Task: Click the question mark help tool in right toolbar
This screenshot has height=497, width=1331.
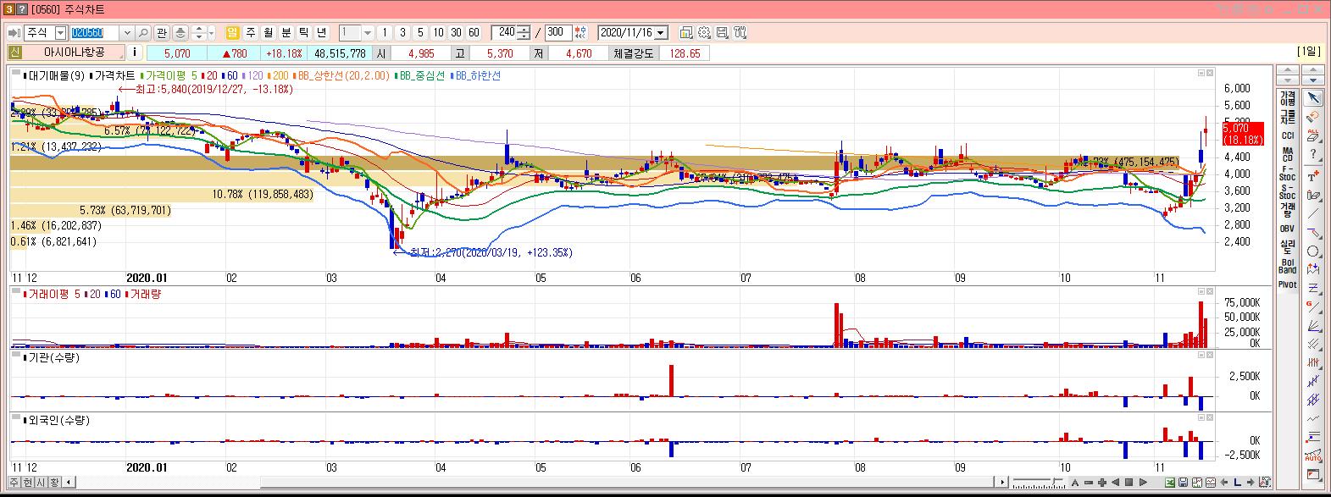Action: [x=1312, y=154]
